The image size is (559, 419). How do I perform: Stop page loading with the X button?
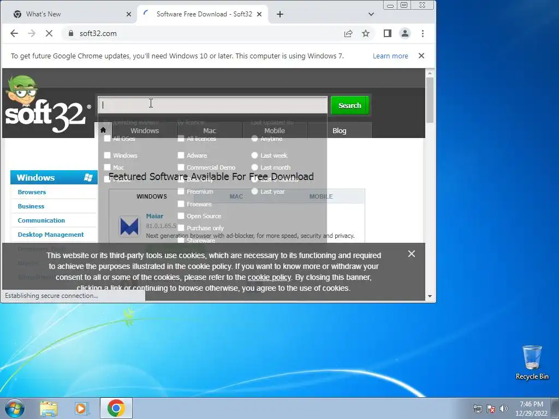[x=49, y=33]
